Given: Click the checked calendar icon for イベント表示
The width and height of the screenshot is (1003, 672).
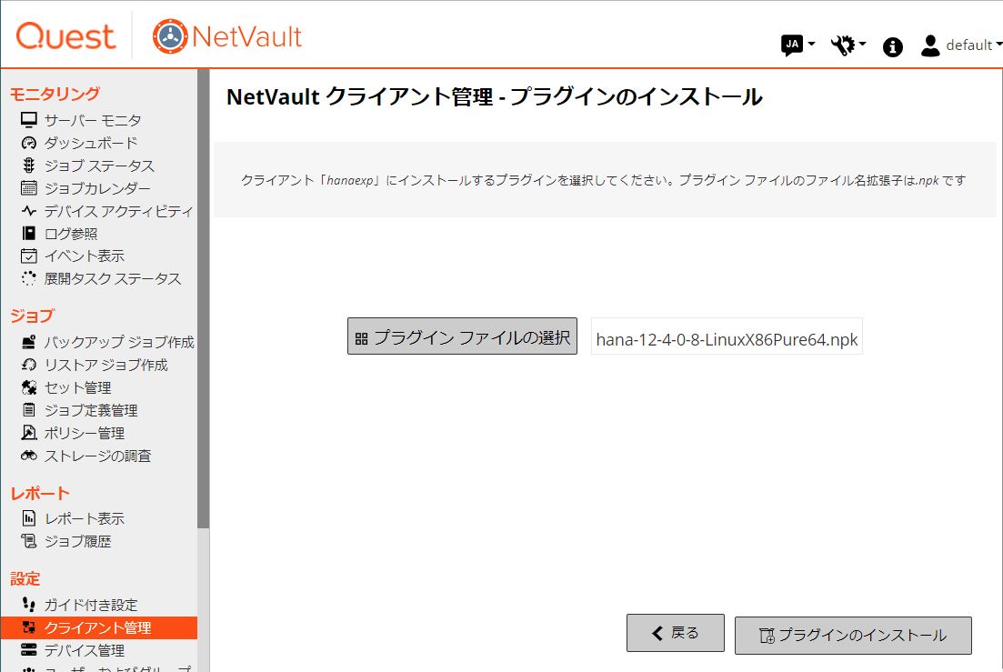Looking at the screenshot, I should [29, 256].
